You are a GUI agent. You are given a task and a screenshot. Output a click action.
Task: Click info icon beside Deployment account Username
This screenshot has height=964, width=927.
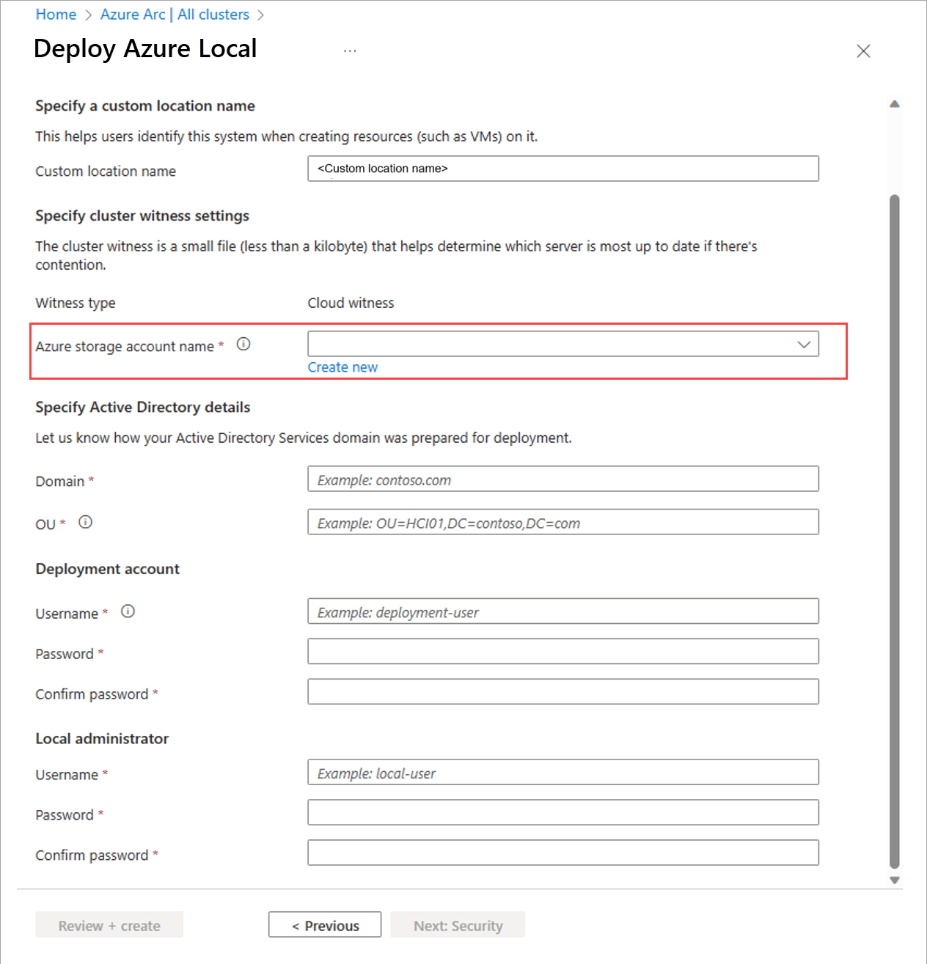pos(128,611)
